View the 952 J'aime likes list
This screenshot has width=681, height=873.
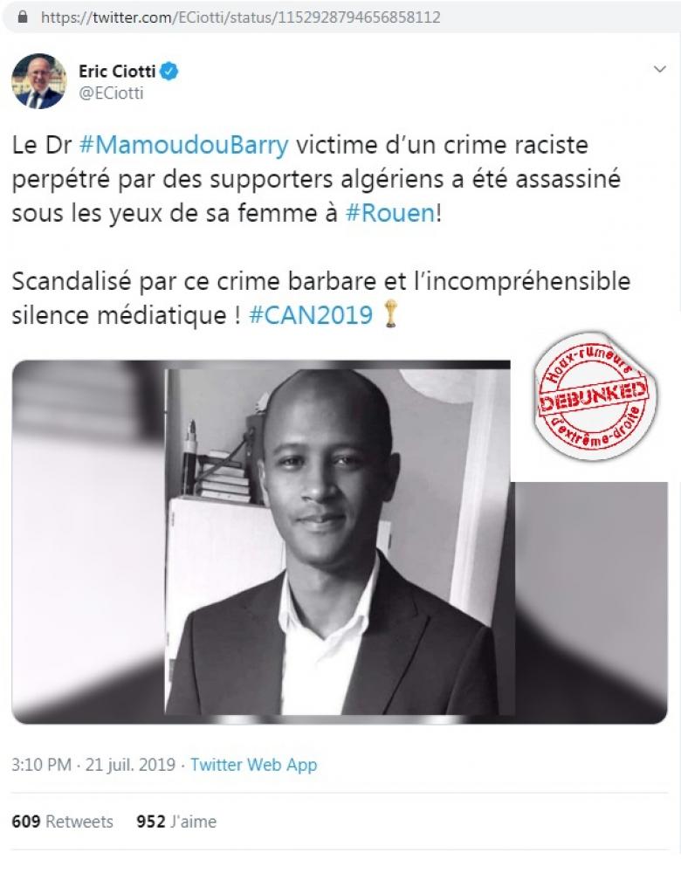(176, 821)
